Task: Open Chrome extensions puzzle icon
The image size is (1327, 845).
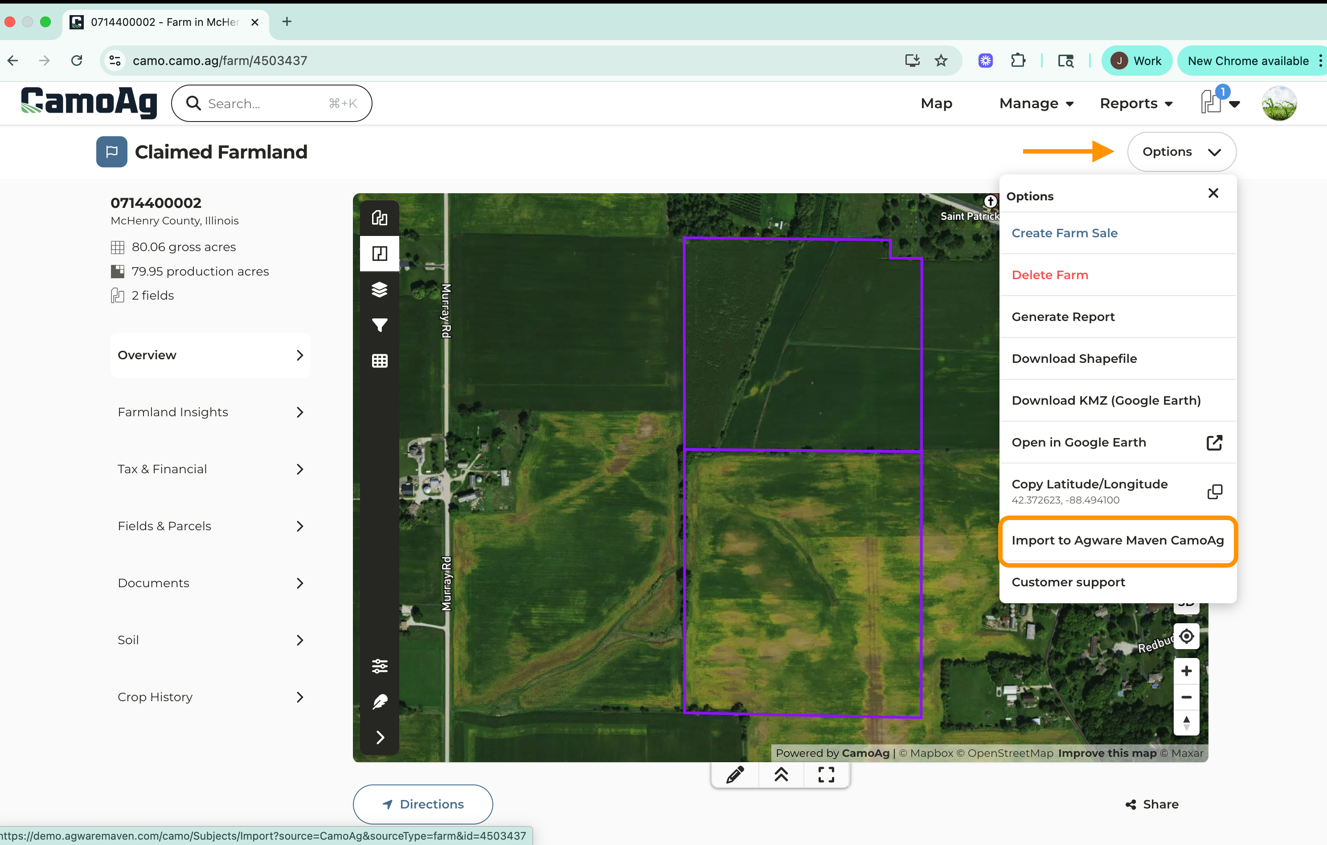Action: (x=1018, y=61)
